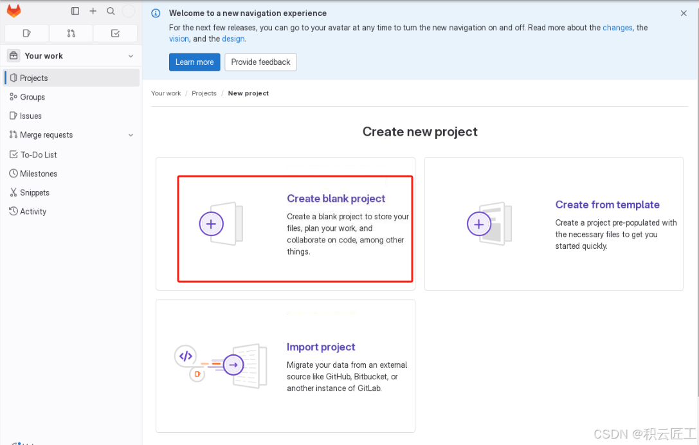The height and width of the screenshot is (445, 699).
Task: Click the Groups sidebar icon
Action: click(x=14, y=96)
